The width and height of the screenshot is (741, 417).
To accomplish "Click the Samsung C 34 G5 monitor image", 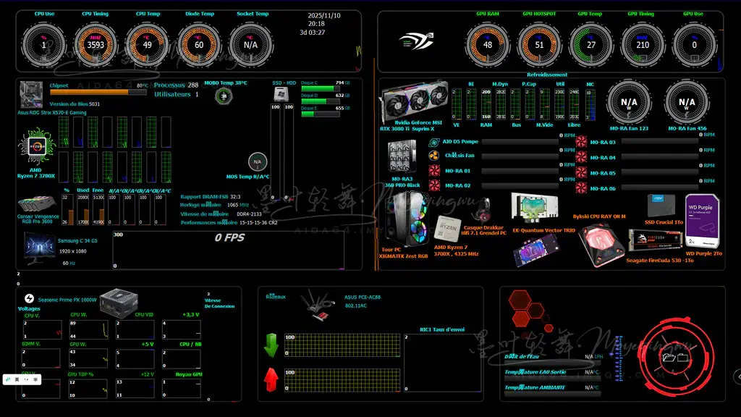I will (40, 245).
